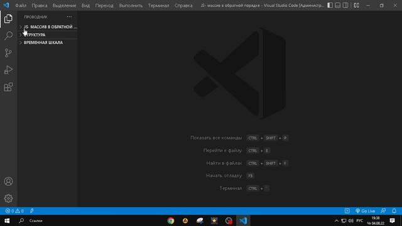Toggle the bottom panel layout icon
Image resolution: width=402 pixels, height=226 pixels.
click(x=338, y=5)
